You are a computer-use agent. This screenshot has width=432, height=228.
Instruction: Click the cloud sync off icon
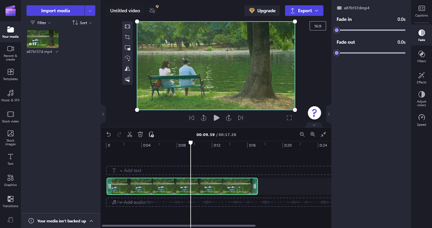(152, 11)
